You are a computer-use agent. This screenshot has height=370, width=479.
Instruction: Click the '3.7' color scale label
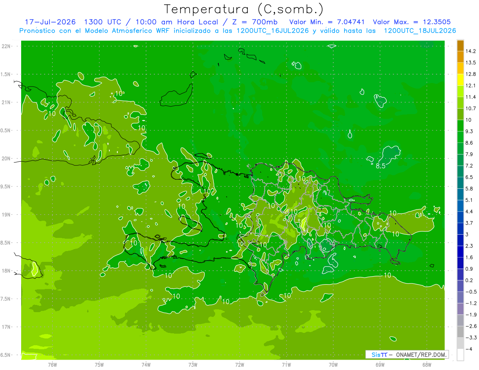point(469,223)
